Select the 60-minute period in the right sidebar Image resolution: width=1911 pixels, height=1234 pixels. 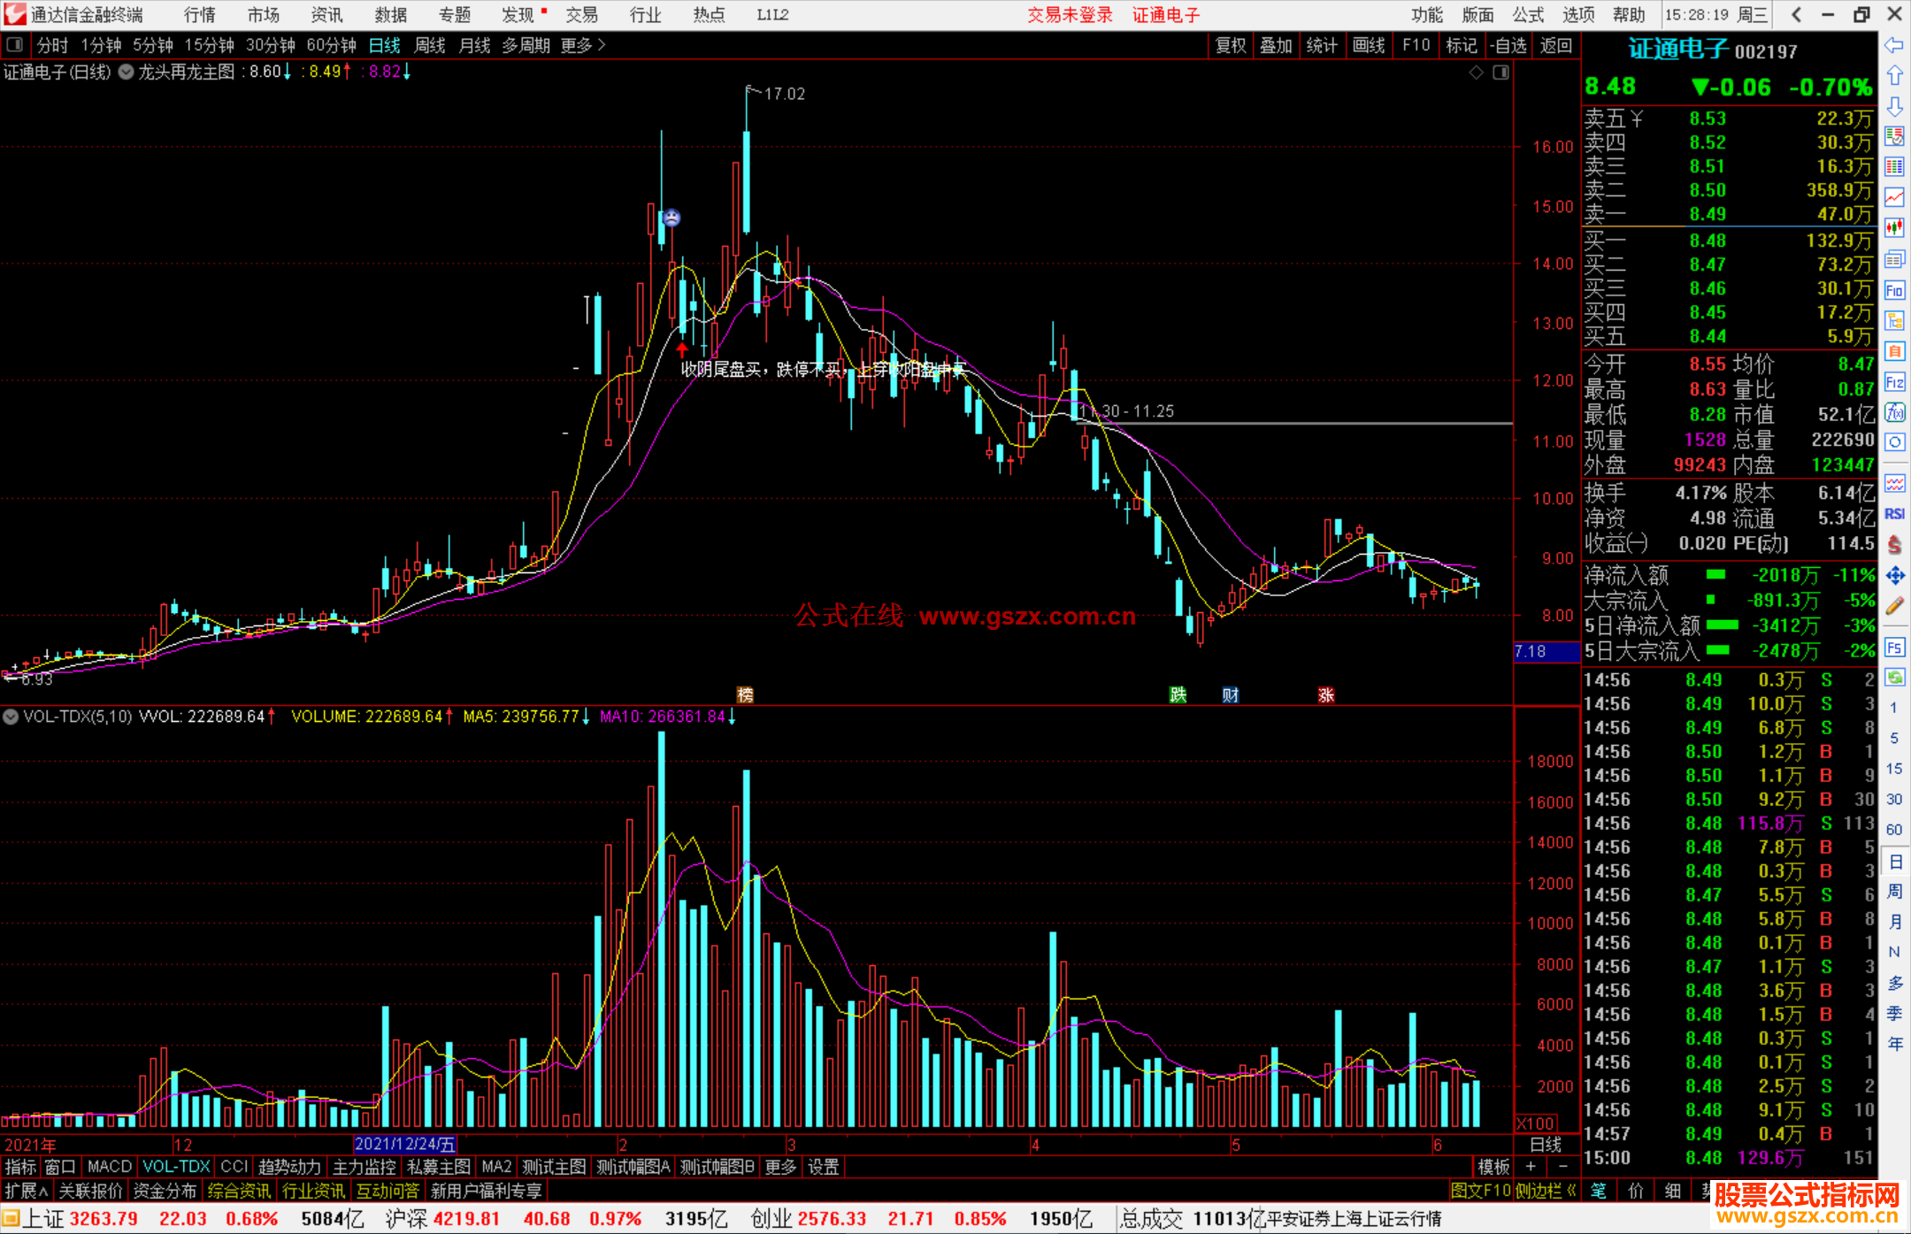tap(1894, 830)
